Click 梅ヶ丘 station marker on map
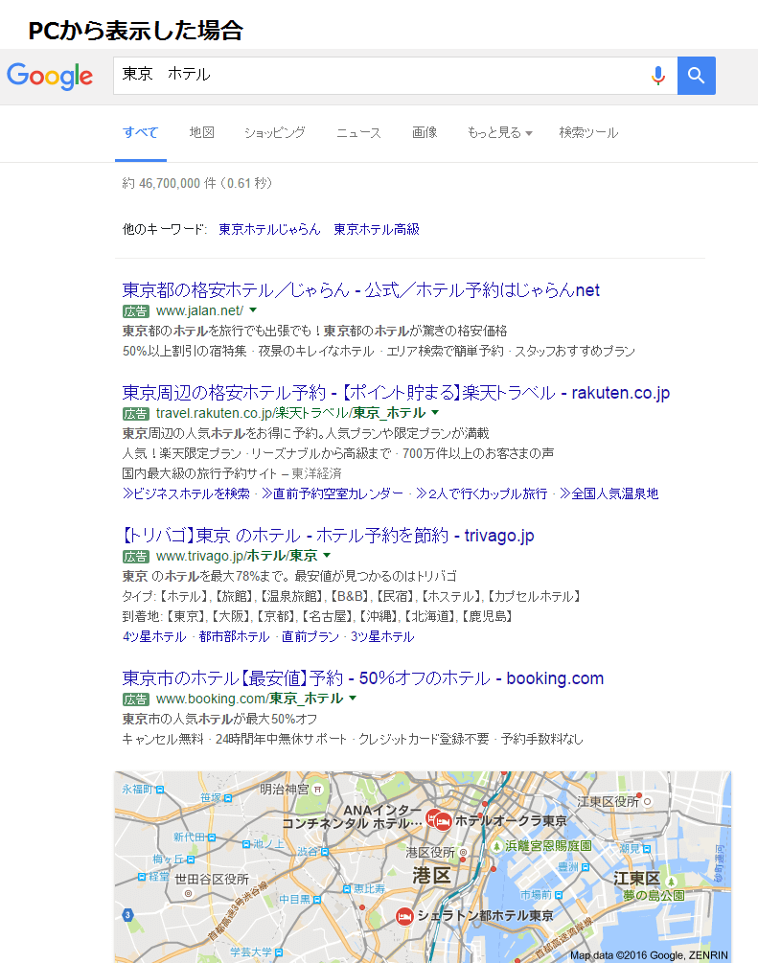 coord(191,860)
